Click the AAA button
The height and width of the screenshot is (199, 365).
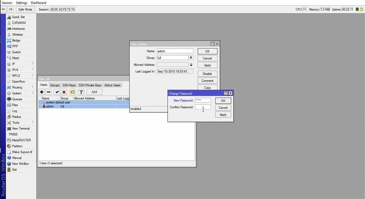tap(94, 92)
